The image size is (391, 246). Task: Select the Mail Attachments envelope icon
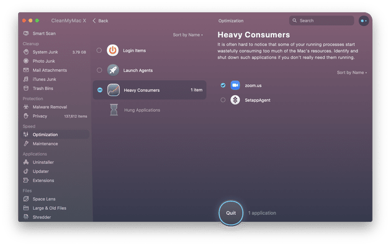(26, 70)
